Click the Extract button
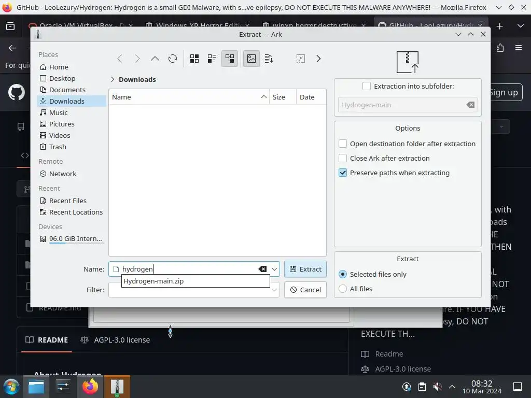Viewport: 531px width, 398px height. tap(305, 269)
